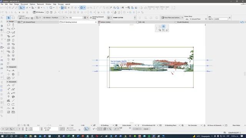Viewport: 246px width, 138px height.
Task: Select the Arrow tool in the toolbox
Action: point(8,18)
